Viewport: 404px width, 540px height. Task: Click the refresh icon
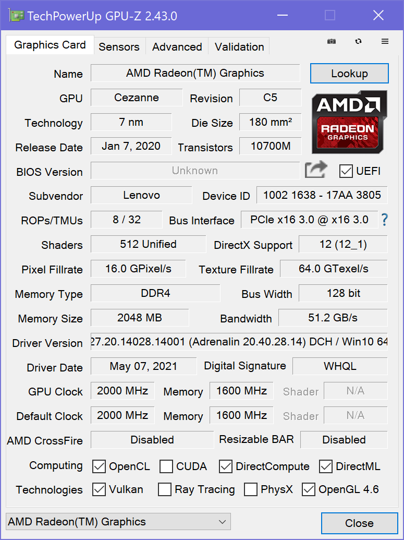(358, 42)
